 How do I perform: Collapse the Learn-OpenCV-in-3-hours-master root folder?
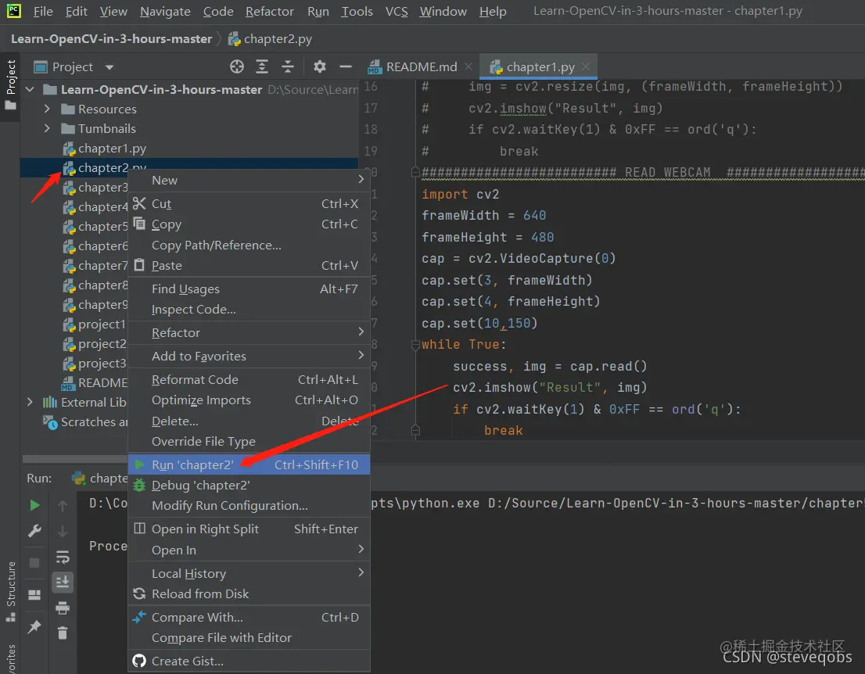coord(31,89)
